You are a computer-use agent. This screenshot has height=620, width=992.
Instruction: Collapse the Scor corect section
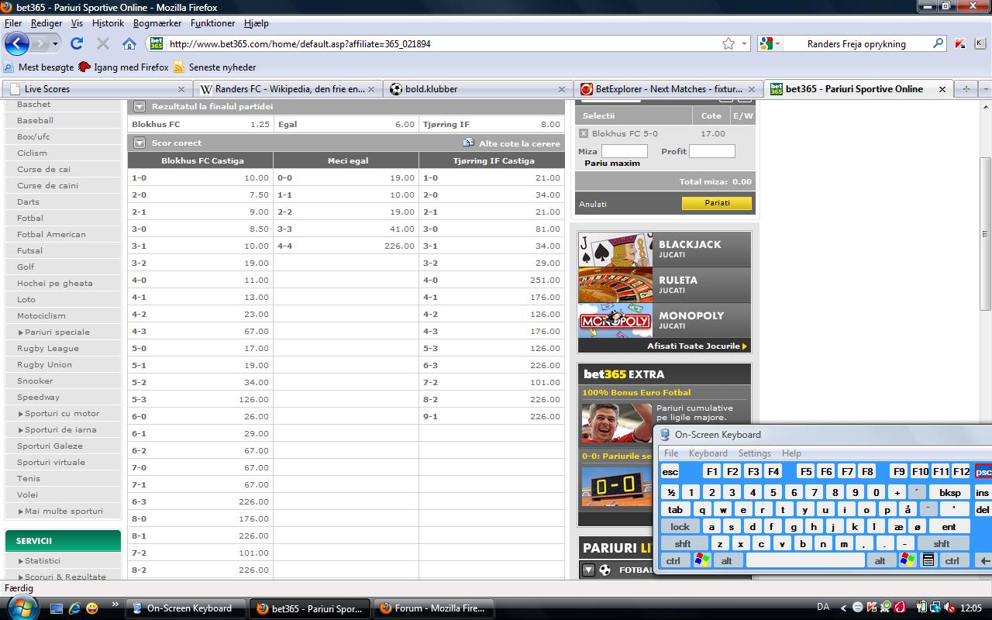(x=139, y=143)
